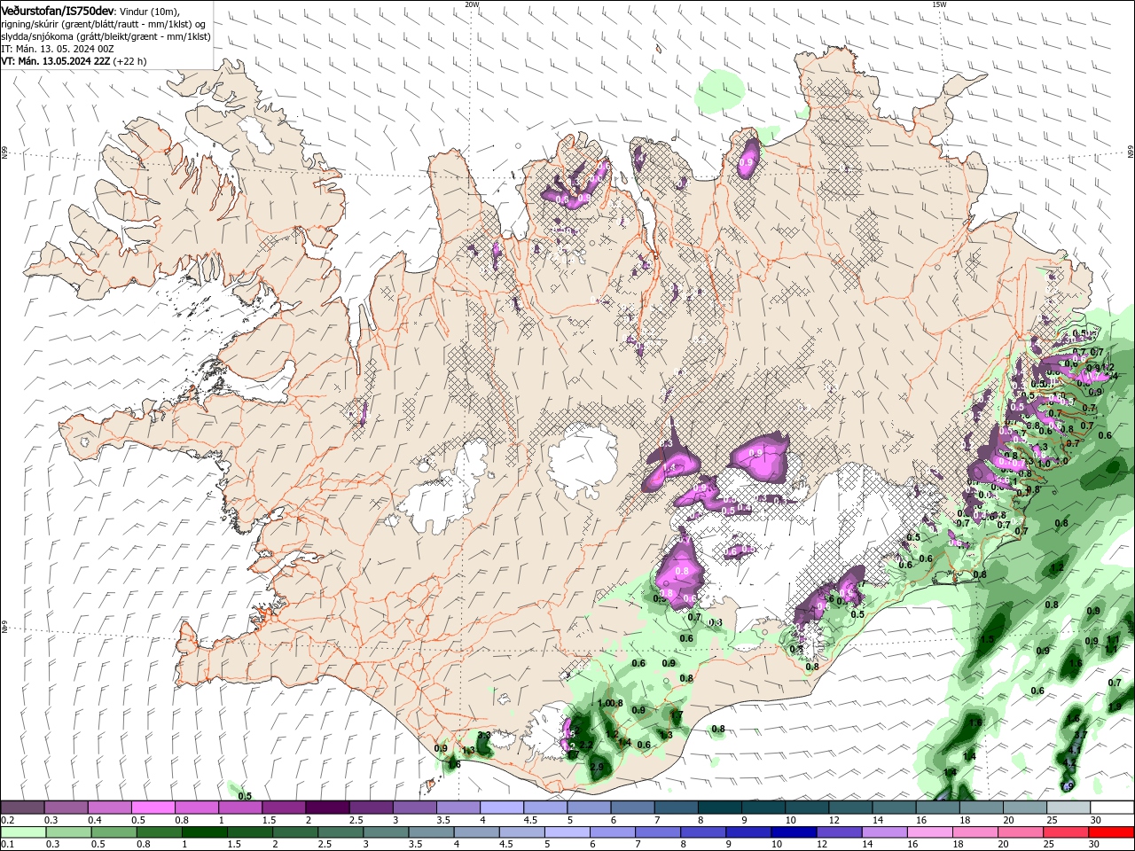Select the 0.2 mauve swatch in upper legend row

(x=22, y=808)
